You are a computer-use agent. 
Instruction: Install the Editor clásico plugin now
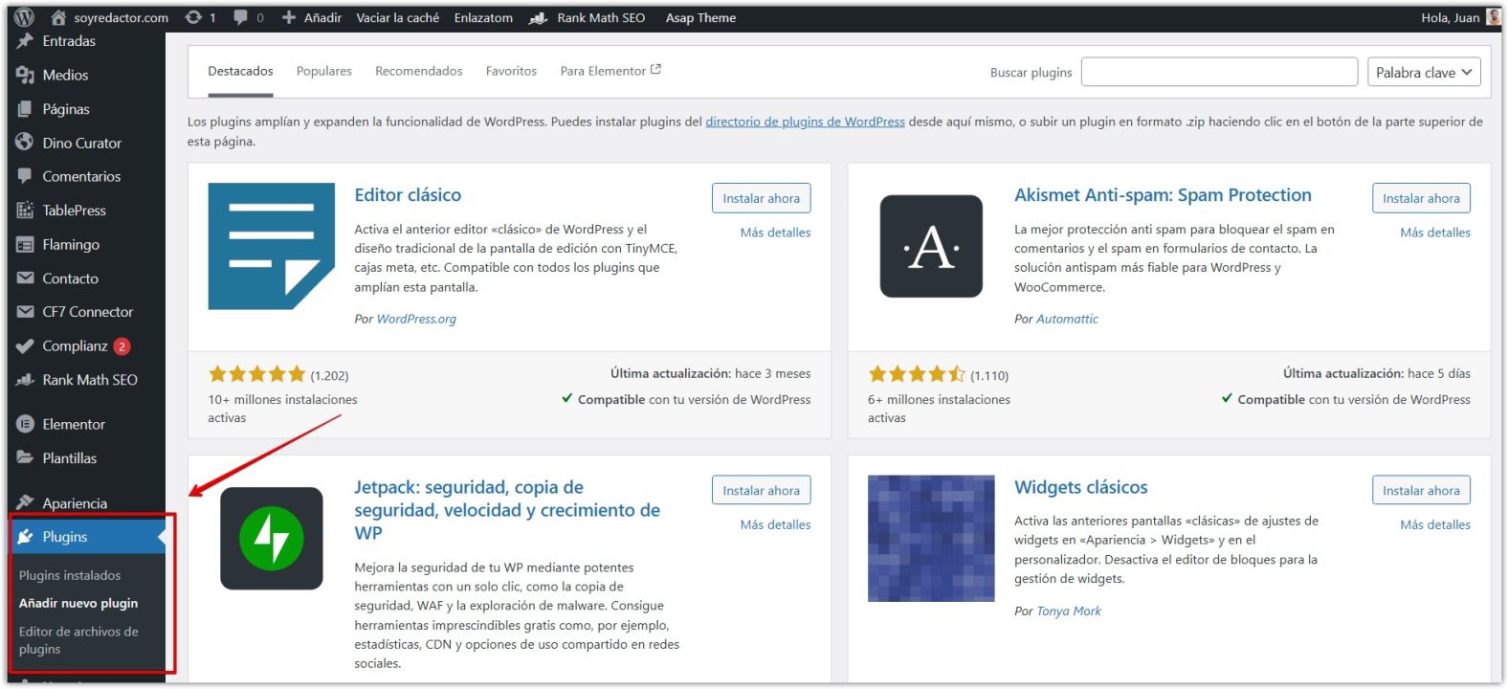[762, 198]
